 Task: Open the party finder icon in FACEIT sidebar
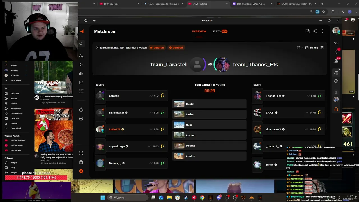(x=81, y=56)
